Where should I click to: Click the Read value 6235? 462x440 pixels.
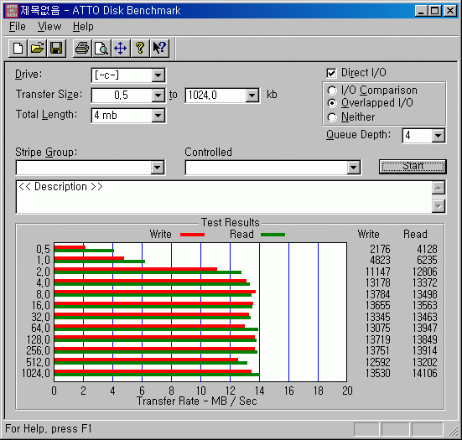(427, 260)
